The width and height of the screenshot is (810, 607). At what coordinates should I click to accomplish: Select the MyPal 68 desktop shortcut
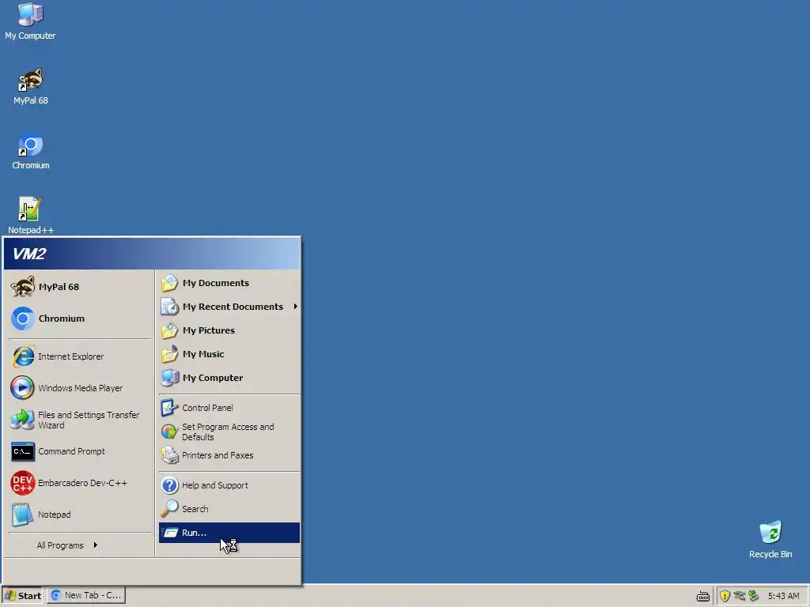point(31,86)
